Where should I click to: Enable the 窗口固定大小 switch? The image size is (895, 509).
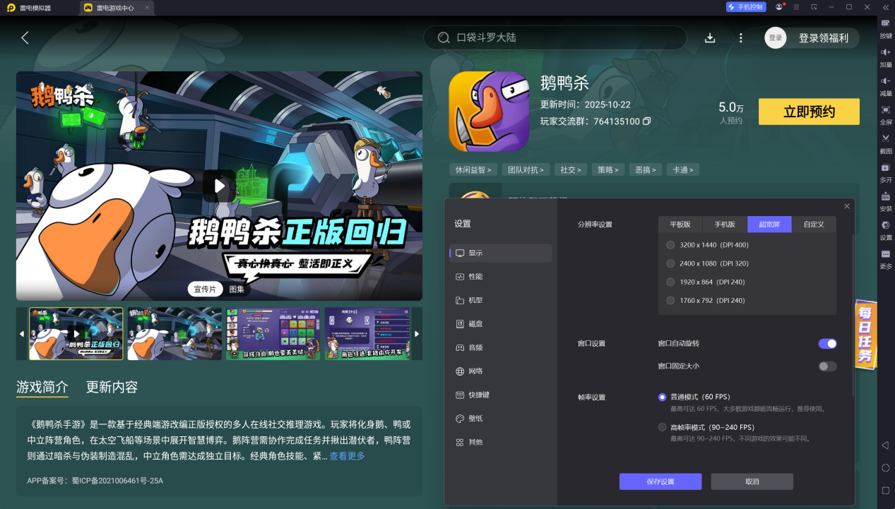(826, 366)
